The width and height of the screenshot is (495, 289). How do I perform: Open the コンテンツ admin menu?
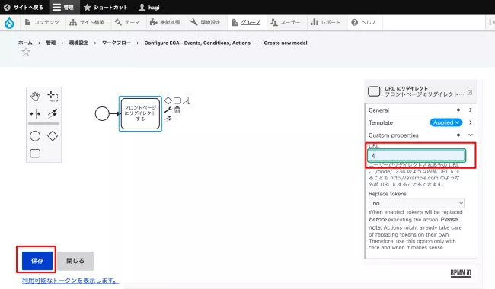click(x=43, y=22)
